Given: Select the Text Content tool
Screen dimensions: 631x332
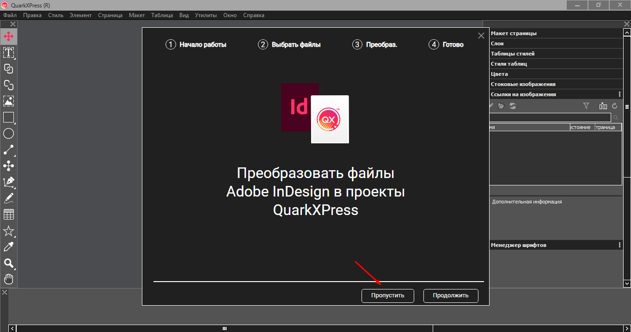Looking at the screenshot, I should pos(8,52).
